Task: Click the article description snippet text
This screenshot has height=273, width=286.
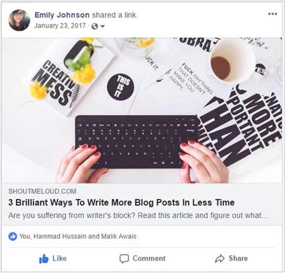Action: (x=138, y=216)
